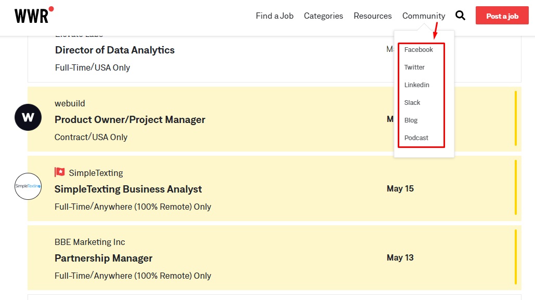Screen dimensions: 535x300
Task: Open Product Owner/Project Manager listing
Action: click(130, 120)
